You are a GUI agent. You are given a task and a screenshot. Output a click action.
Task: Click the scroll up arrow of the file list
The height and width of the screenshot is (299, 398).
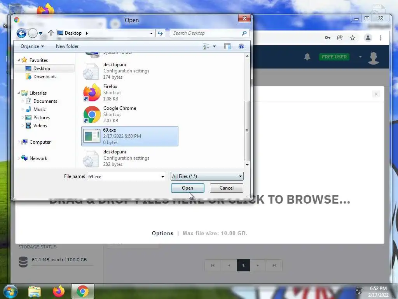[247, 56]
